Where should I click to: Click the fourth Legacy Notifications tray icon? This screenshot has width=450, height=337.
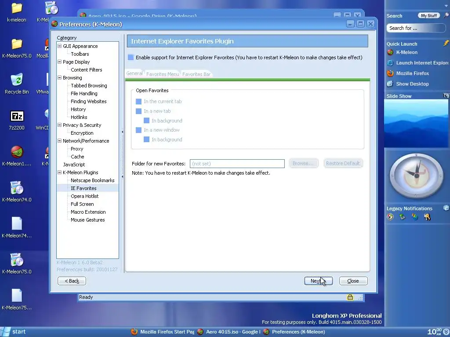pos(427,217)
